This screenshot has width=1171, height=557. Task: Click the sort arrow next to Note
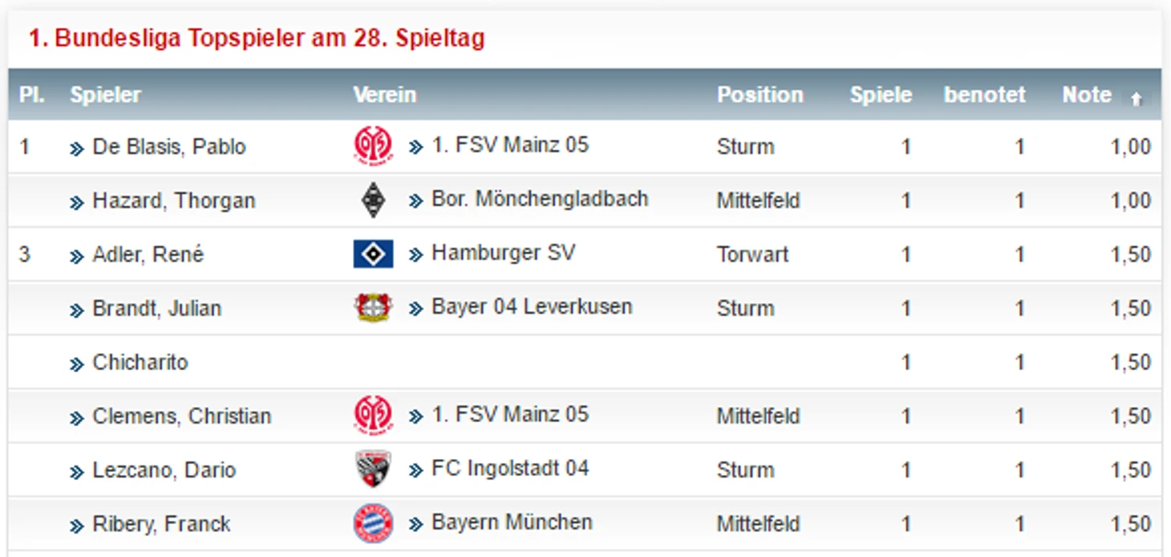1136,99
